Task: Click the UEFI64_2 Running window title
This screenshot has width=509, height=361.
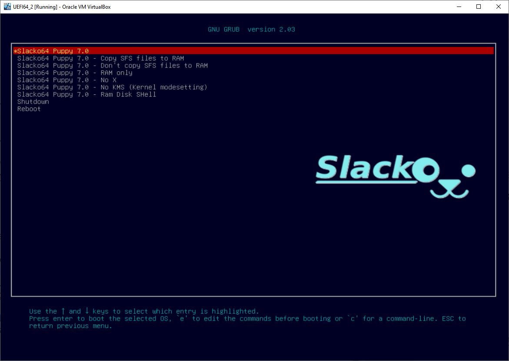Action: 61,7
